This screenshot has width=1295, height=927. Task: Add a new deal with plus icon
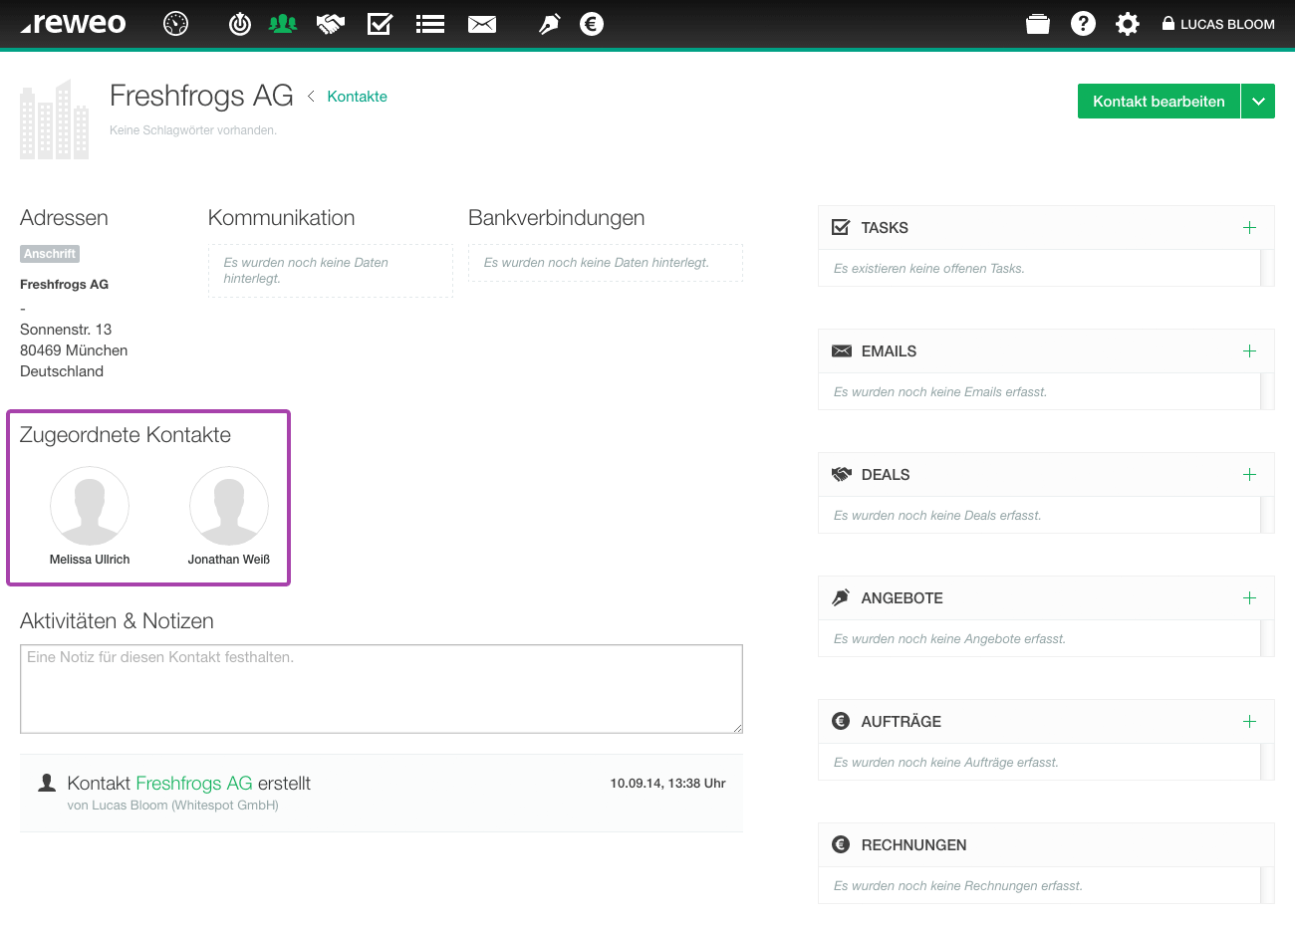click(x=1249, y=475)
